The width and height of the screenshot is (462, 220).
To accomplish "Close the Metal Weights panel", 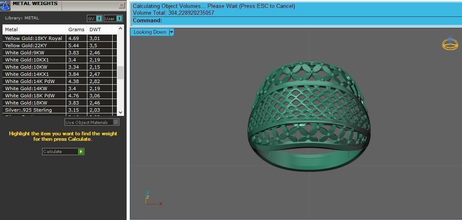I will point(122,5).
